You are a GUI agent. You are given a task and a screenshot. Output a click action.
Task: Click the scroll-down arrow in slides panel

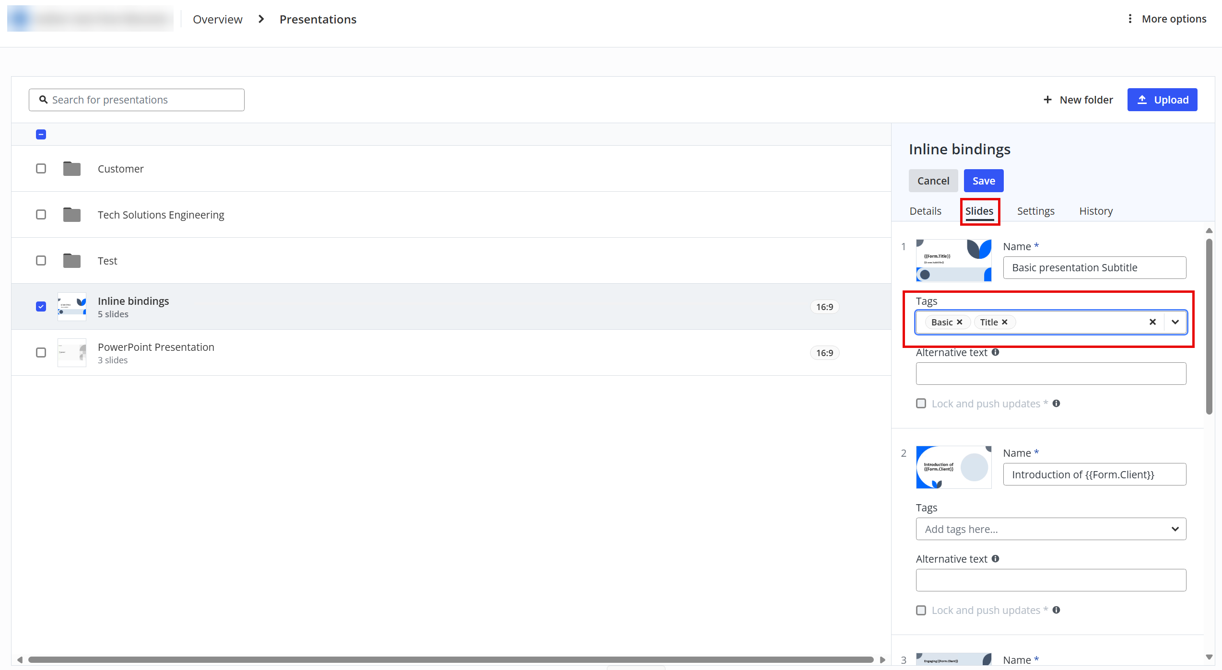(1209, 657)
